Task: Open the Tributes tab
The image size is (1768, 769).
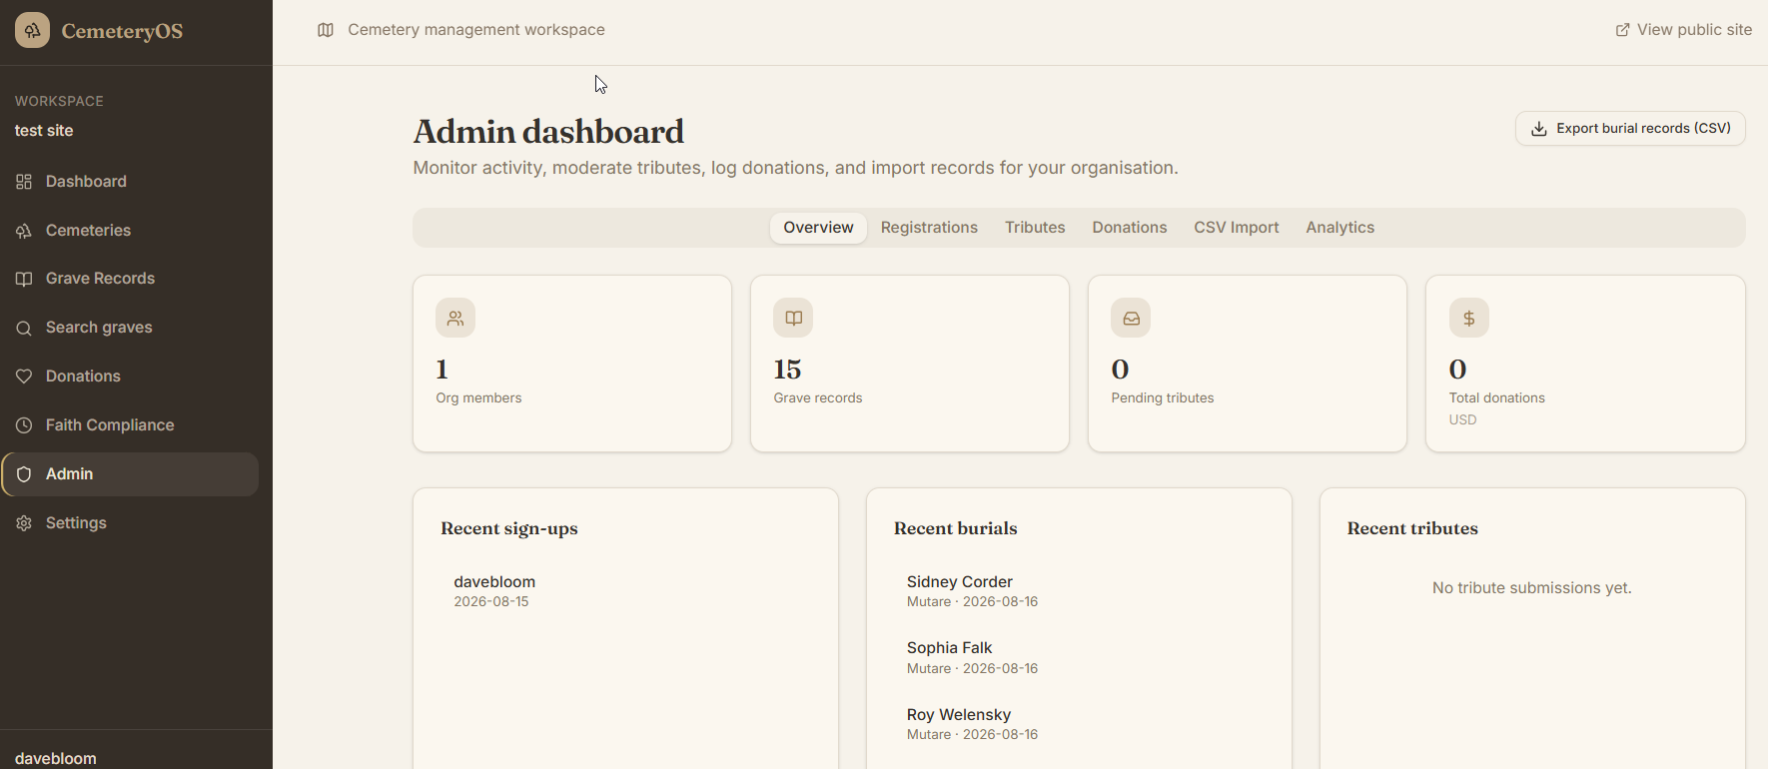Action: [x=1035, y=228]
